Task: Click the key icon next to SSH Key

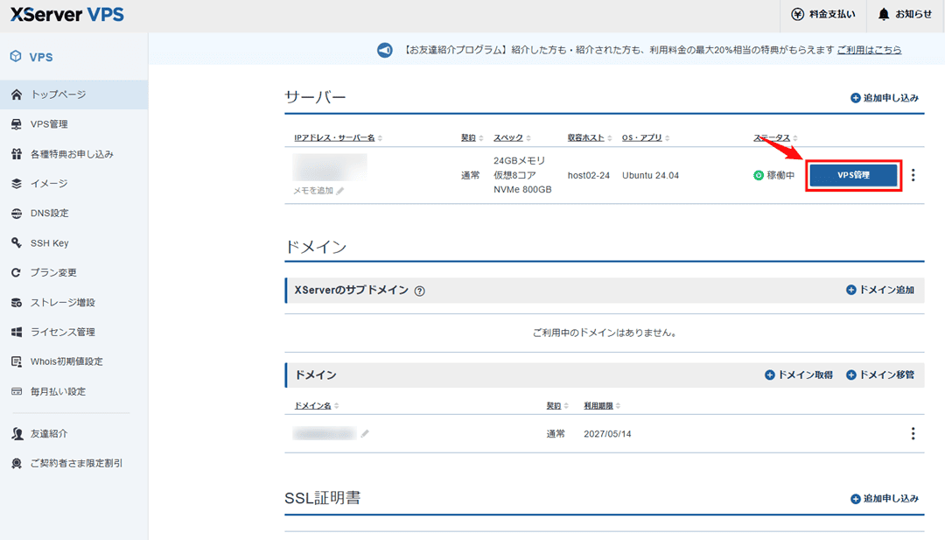Action: 17,243
